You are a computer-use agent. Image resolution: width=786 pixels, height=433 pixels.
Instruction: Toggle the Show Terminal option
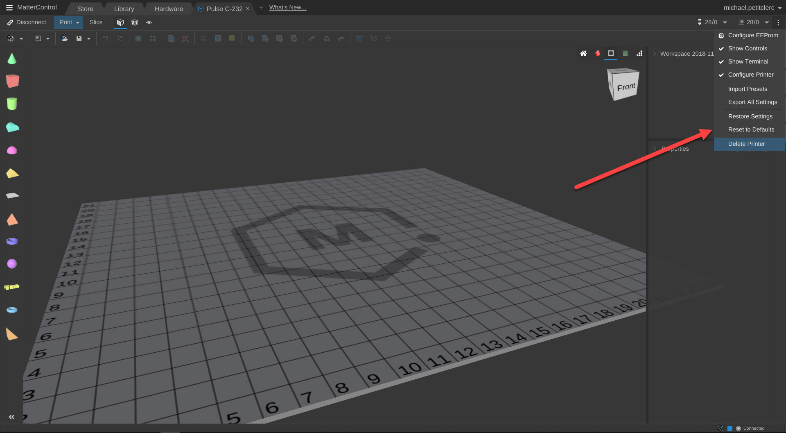coord(748,61)
